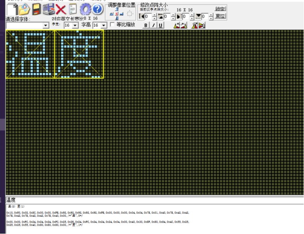The image size is (304, 234).
Task: Shift pixels right with the right arrow
Action: pyautogui.click(x=121, y=14)
